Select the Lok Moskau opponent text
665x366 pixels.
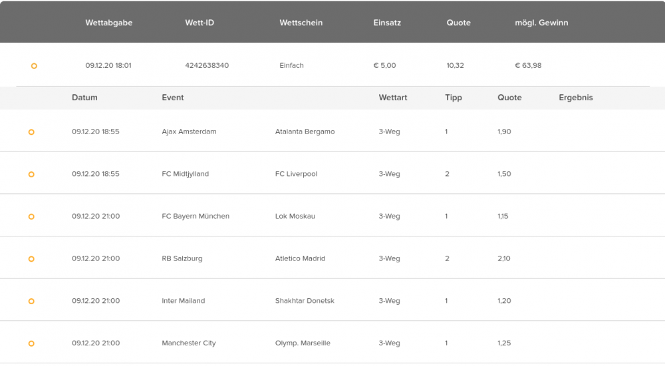(295, 216)
